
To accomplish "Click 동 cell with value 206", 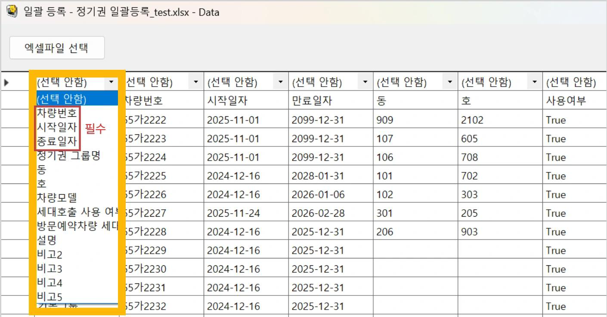I will 415,231.
